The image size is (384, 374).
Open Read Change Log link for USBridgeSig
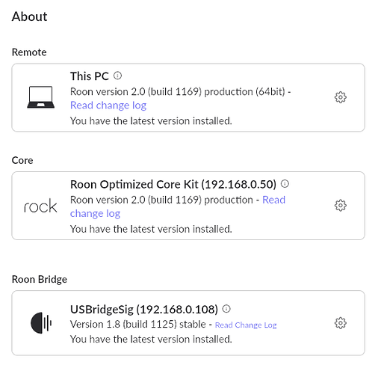(x=246, y=325)
